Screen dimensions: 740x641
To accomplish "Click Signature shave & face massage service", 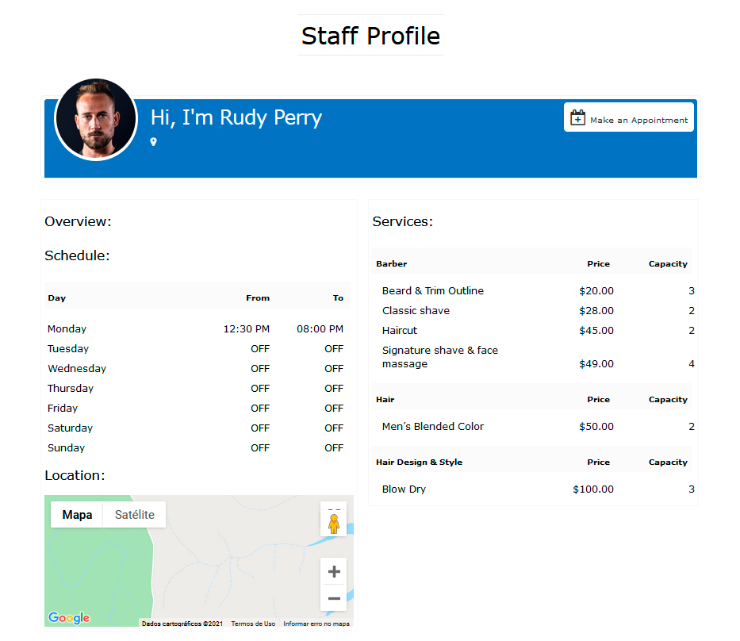I will pos(439,357).
